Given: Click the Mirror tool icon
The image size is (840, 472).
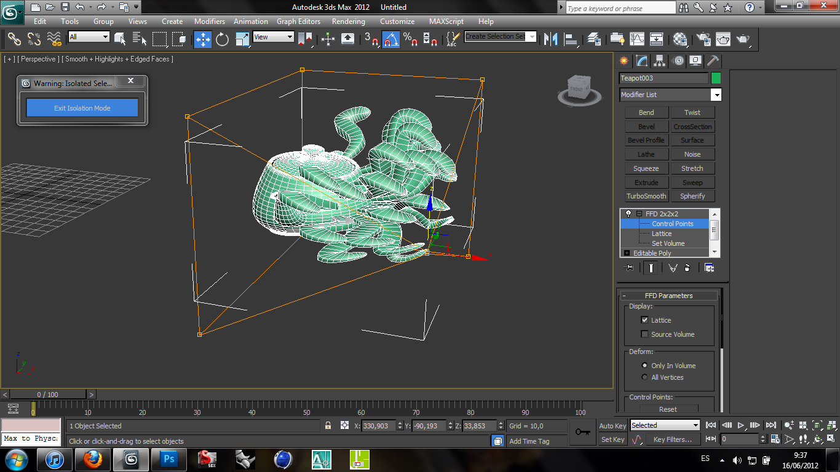Looking at the screenshot, I should click(552, 39).
